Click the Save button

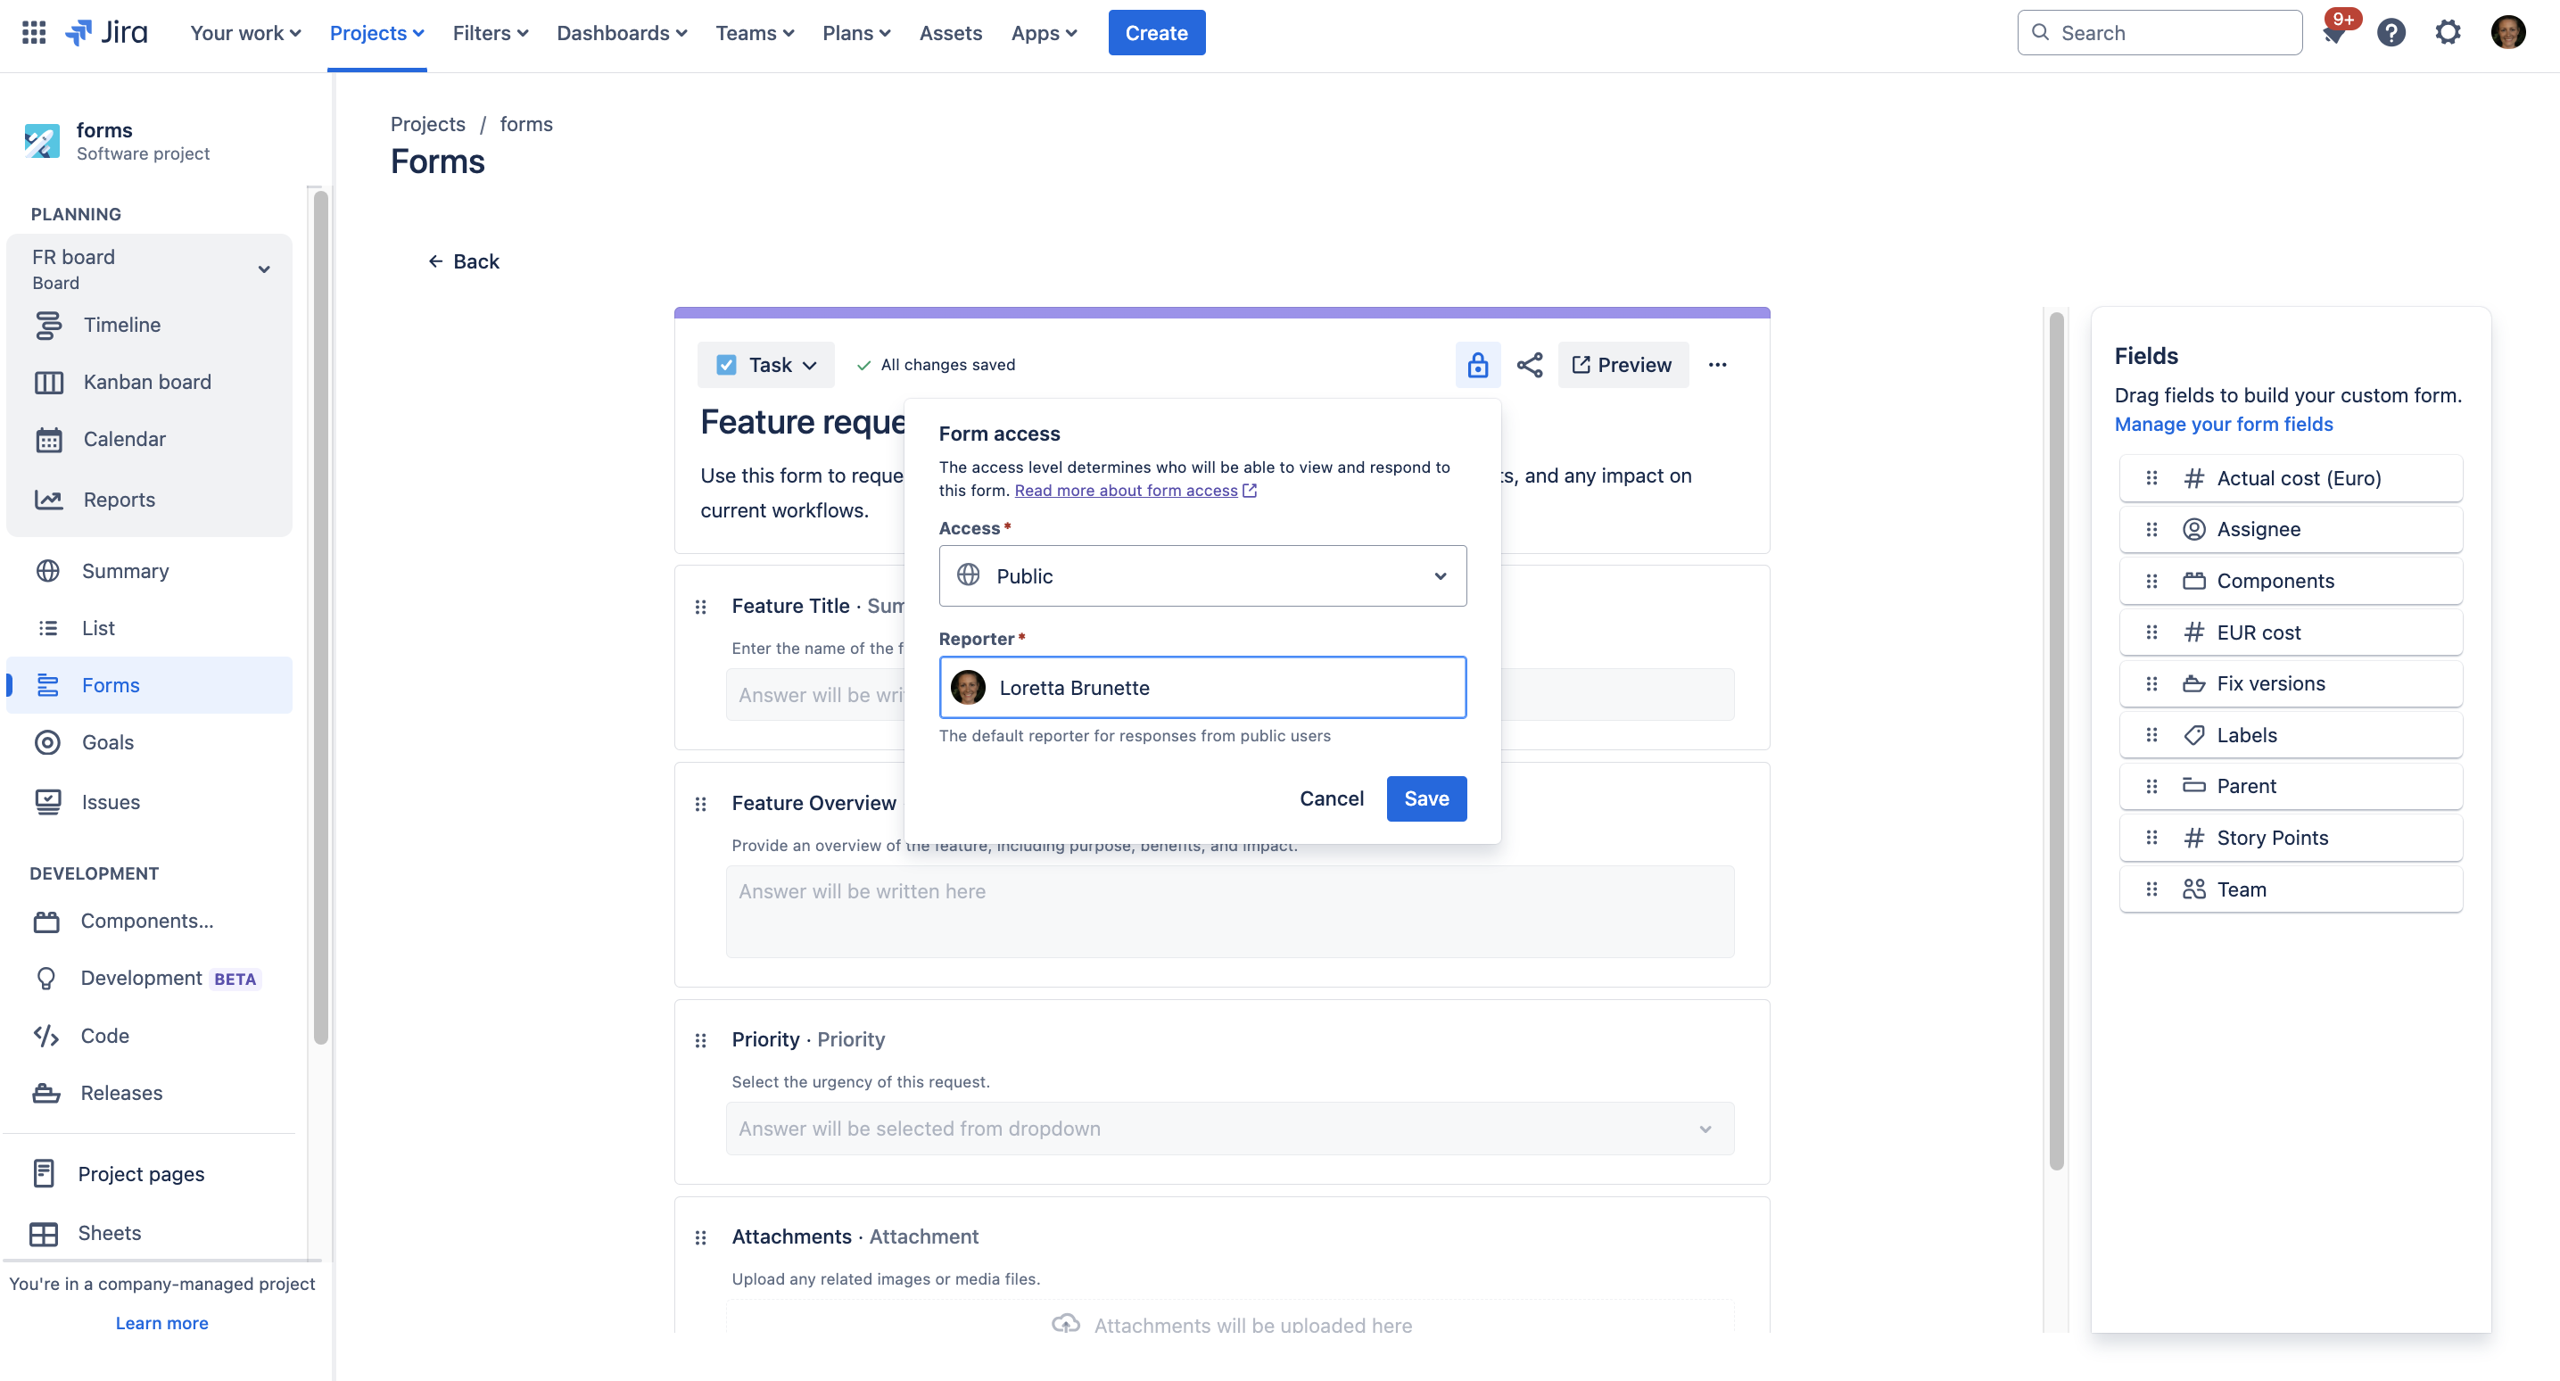(x=1426, y=798)
